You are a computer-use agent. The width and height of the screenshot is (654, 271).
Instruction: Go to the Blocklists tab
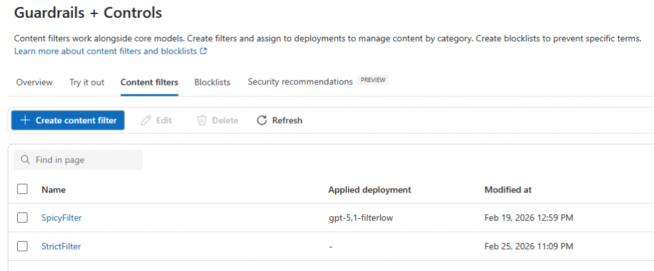click(x=212, y=82)
